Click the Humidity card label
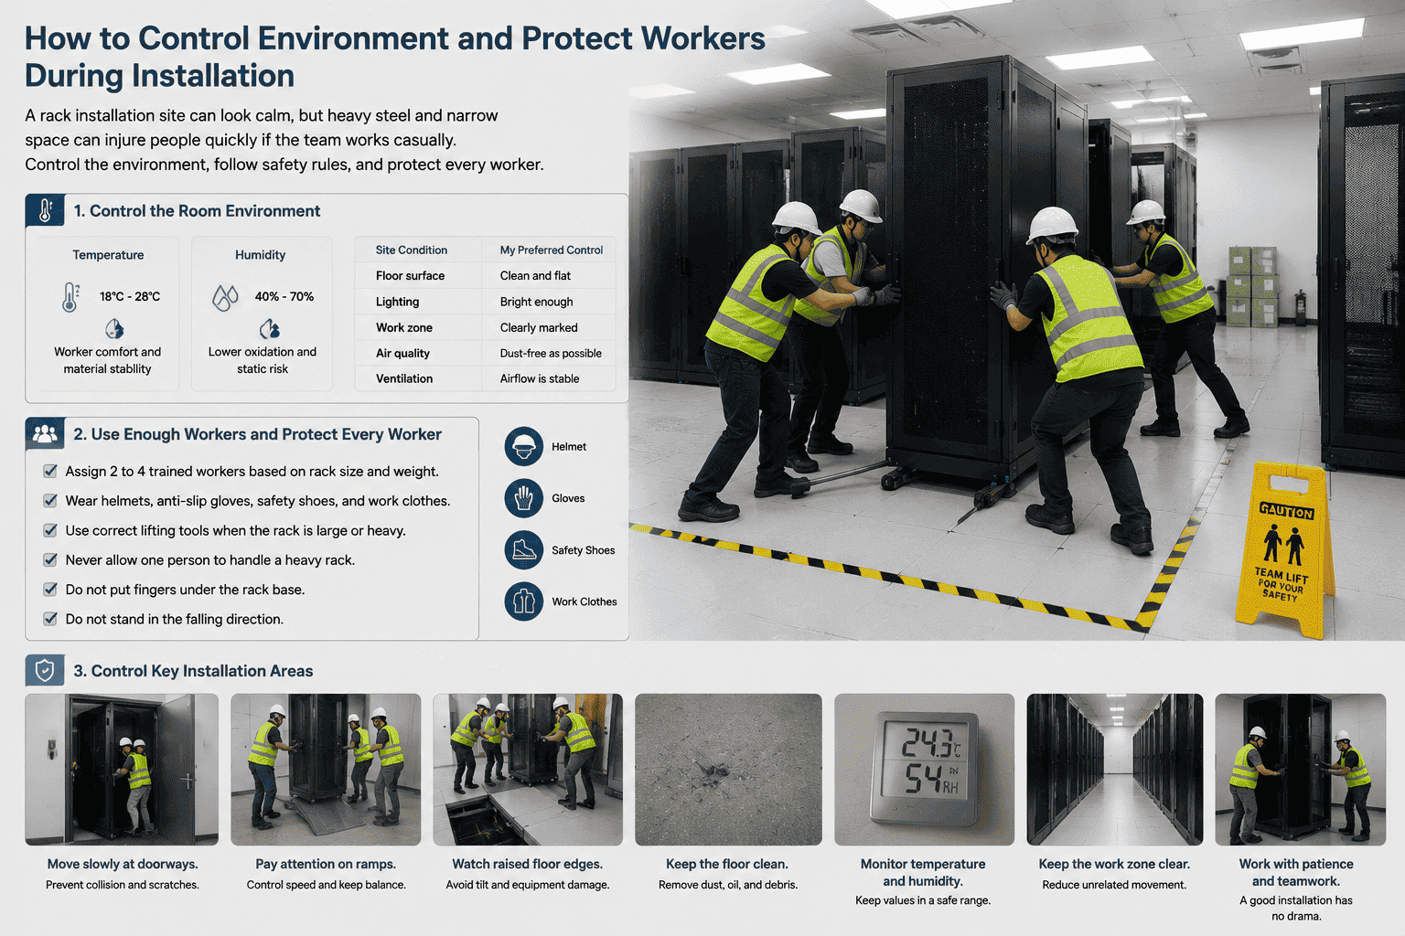1405x936 pixels. [x=261, y=255]
